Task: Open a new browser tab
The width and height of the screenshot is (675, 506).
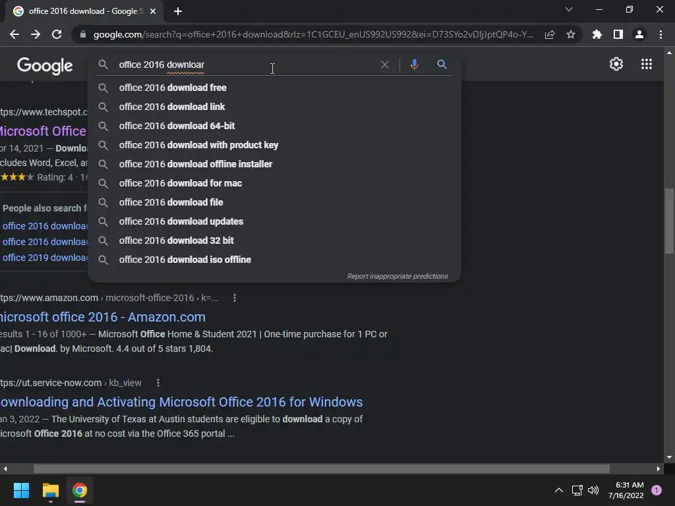Action: (x=178, y=11)
